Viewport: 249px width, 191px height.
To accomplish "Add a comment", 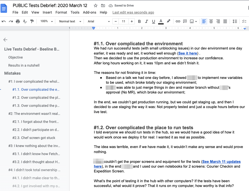I will click(x=185, y=21).
